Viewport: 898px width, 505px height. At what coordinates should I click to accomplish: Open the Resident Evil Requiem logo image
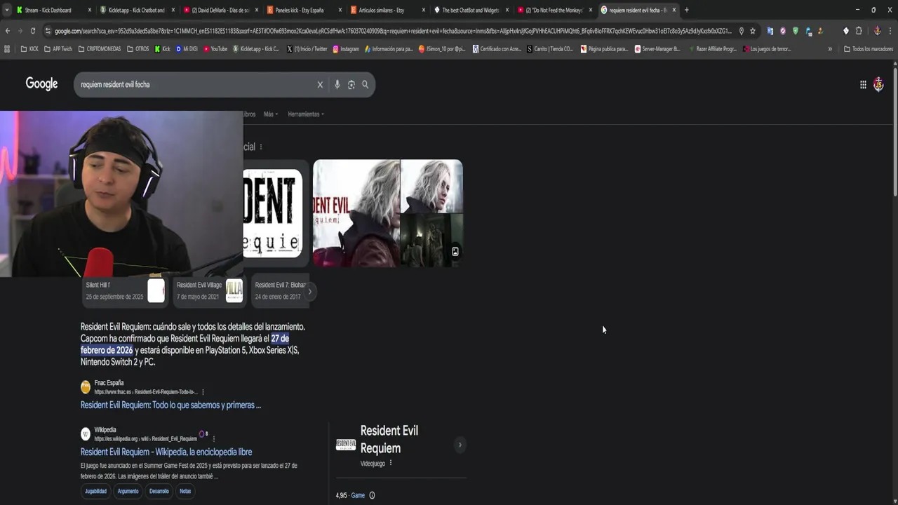pos(273,213)
